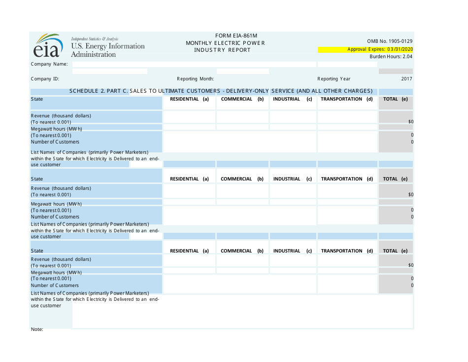This screenshot has width=468, height=362.
Task: Click the Commercial (b) column header
Action: coord(241,99)
